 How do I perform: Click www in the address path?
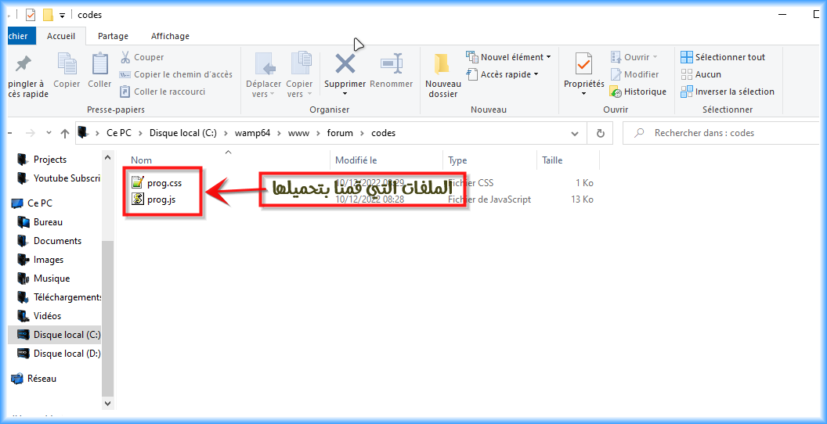(298, 133)
